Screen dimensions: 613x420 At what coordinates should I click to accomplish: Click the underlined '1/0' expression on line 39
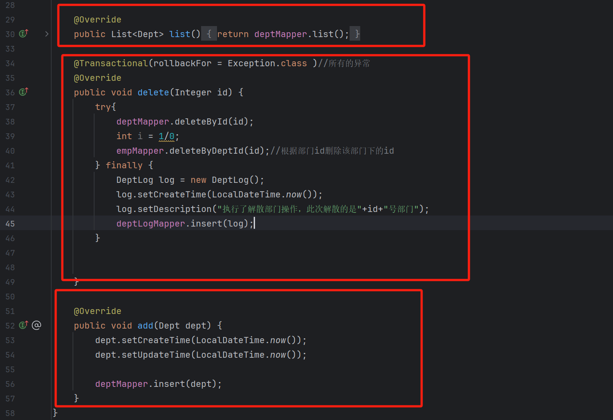coord(167,136)
